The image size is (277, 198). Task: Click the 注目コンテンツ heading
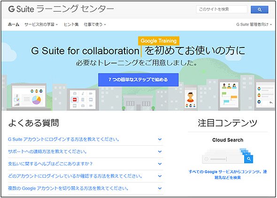(x=227, y=123)
